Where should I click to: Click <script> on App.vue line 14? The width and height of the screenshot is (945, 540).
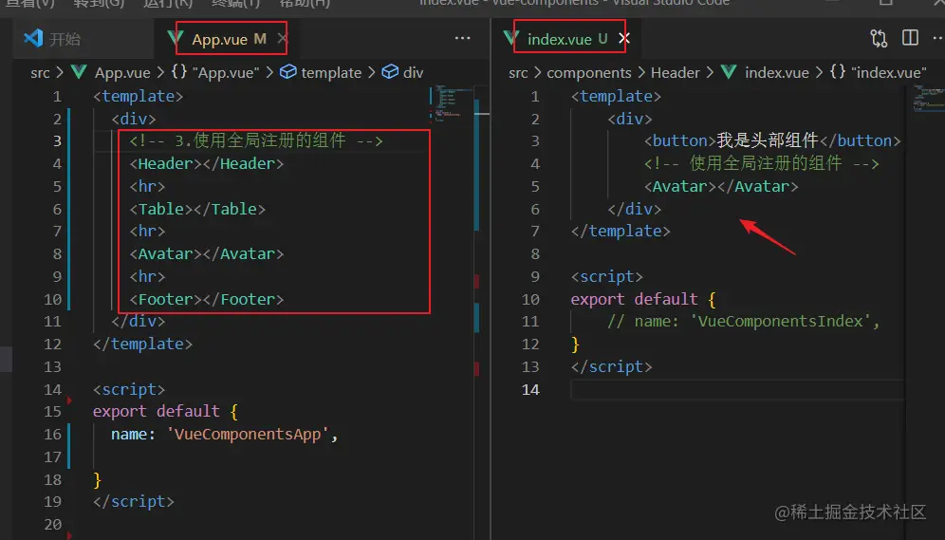pyautogui.click(x=129, y=389)
